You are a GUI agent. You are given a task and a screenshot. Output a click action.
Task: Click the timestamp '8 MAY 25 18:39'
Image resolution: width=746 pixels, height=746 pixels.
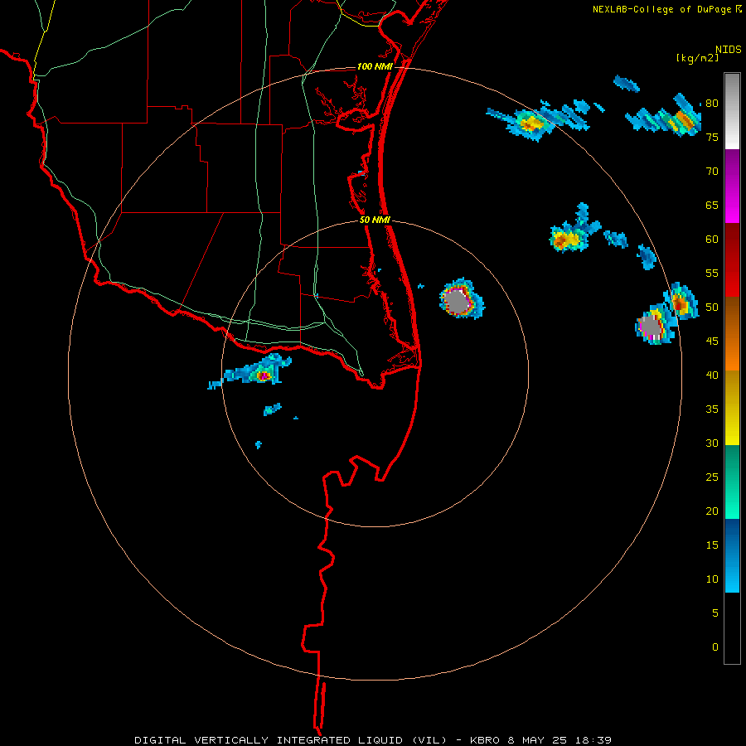click(x=559, y=740)
